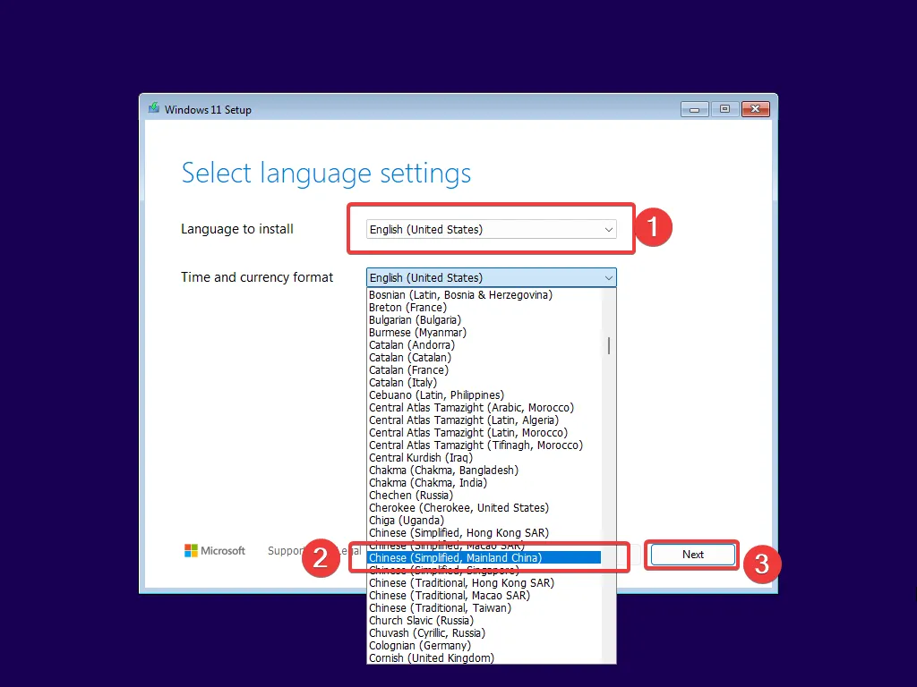This screenshot has width=917, height=687.
Task: Select Cherokee (Cherokee, United States)
Action: [458, 507]
